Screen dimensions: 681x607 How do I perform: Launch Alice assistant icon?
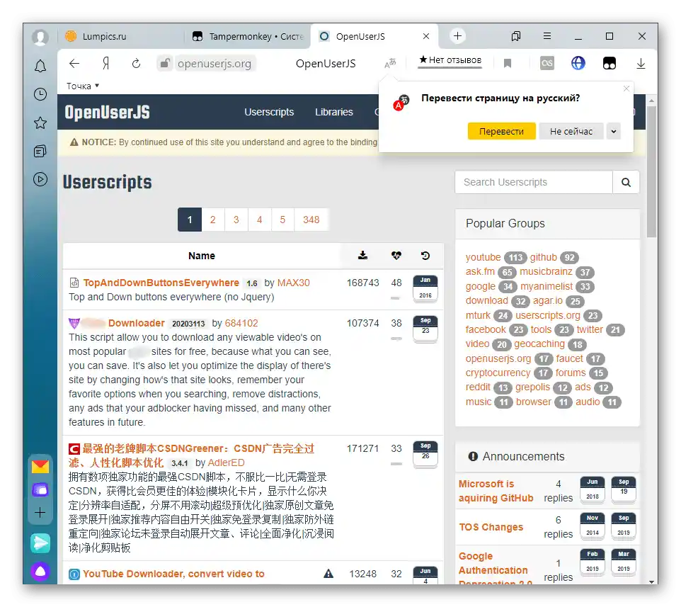[40, 572]
